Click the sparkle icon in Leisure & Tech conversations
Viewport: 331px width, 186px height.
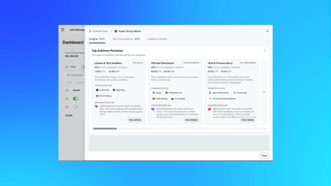[96, 107]
